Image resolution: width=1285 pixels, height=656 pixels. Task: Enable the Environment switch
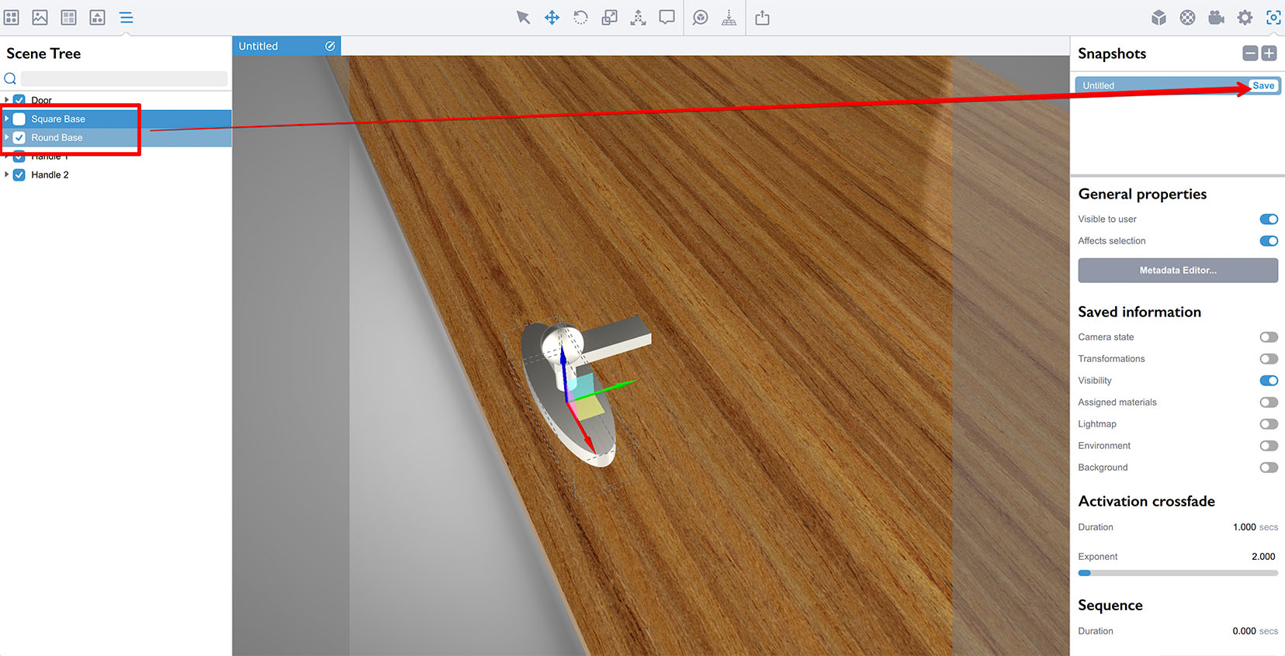point(1269,445)
